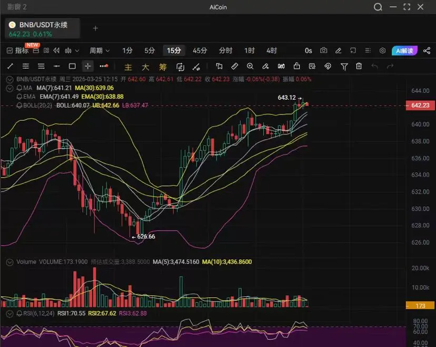Click the 642.23 current price label
Viewport: 436px width, 347px height.
(420, 105)
